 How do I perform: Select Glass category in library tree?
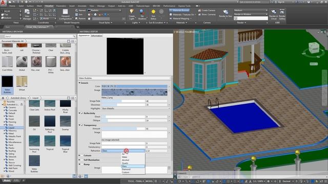11,125
